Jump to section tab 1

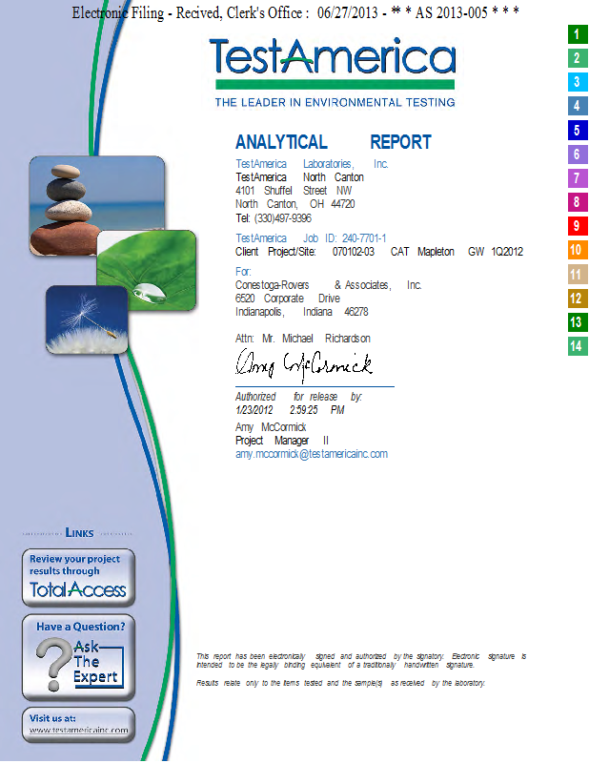point(576,34)
